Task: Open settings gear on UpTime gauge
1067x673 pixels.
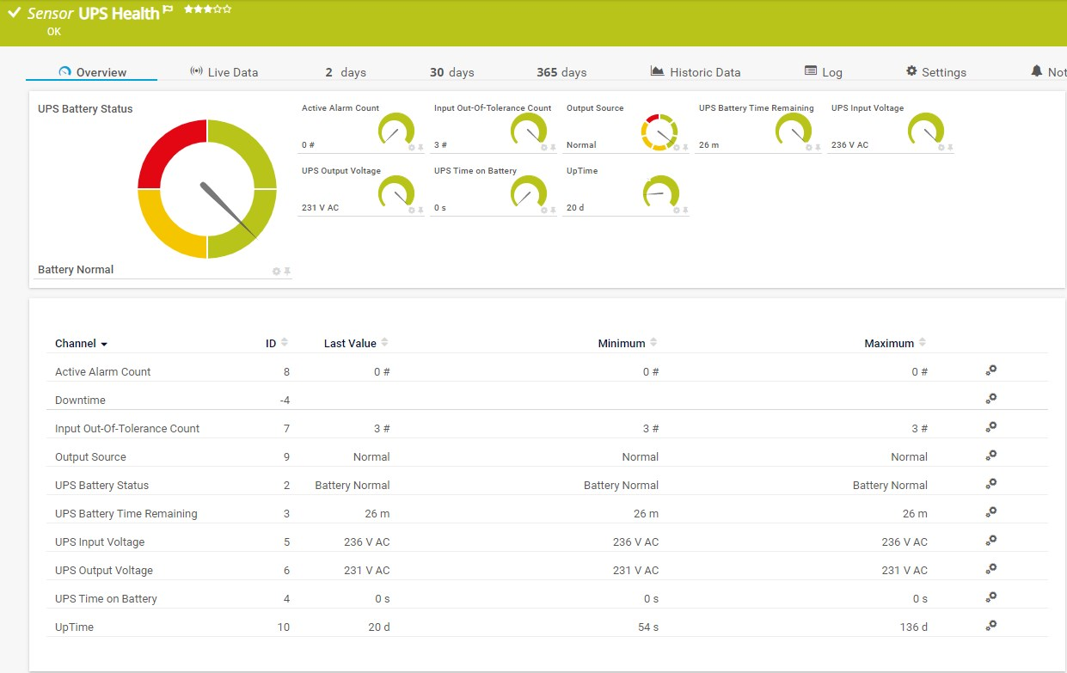Action: 677,211
